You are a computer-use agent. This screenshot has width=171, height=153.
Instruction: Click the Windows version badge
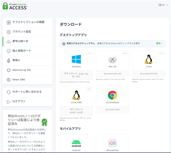[x=89, y=53]
